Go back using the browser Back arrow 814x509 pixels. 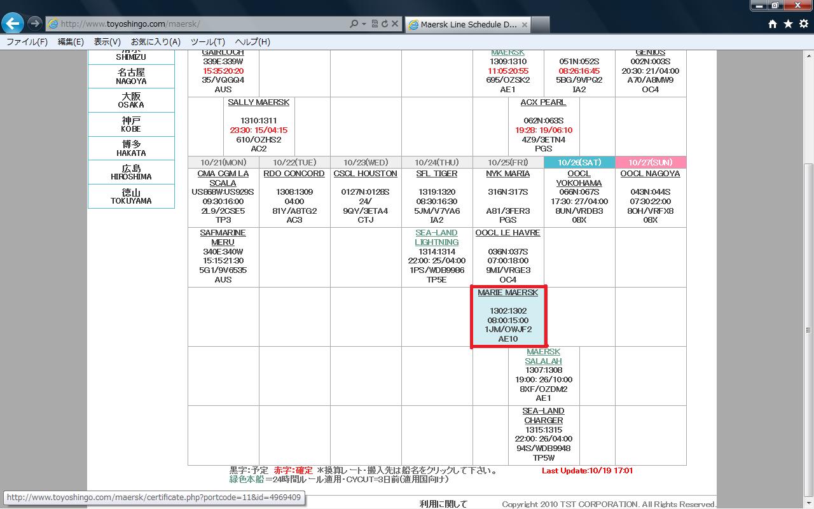coord(13,24)
